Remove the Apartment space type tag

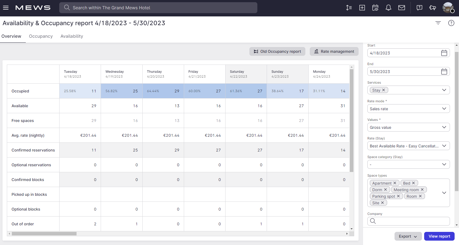coord(395,183)
